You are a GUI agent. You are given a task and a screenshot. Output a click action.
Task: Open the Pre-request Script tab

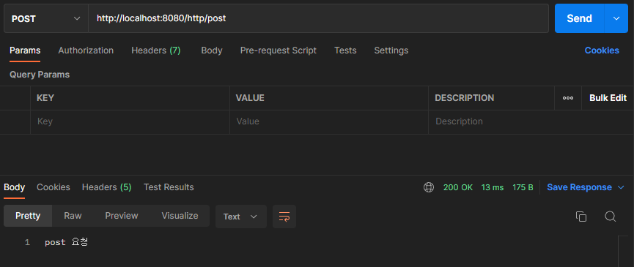coord(279,50)
